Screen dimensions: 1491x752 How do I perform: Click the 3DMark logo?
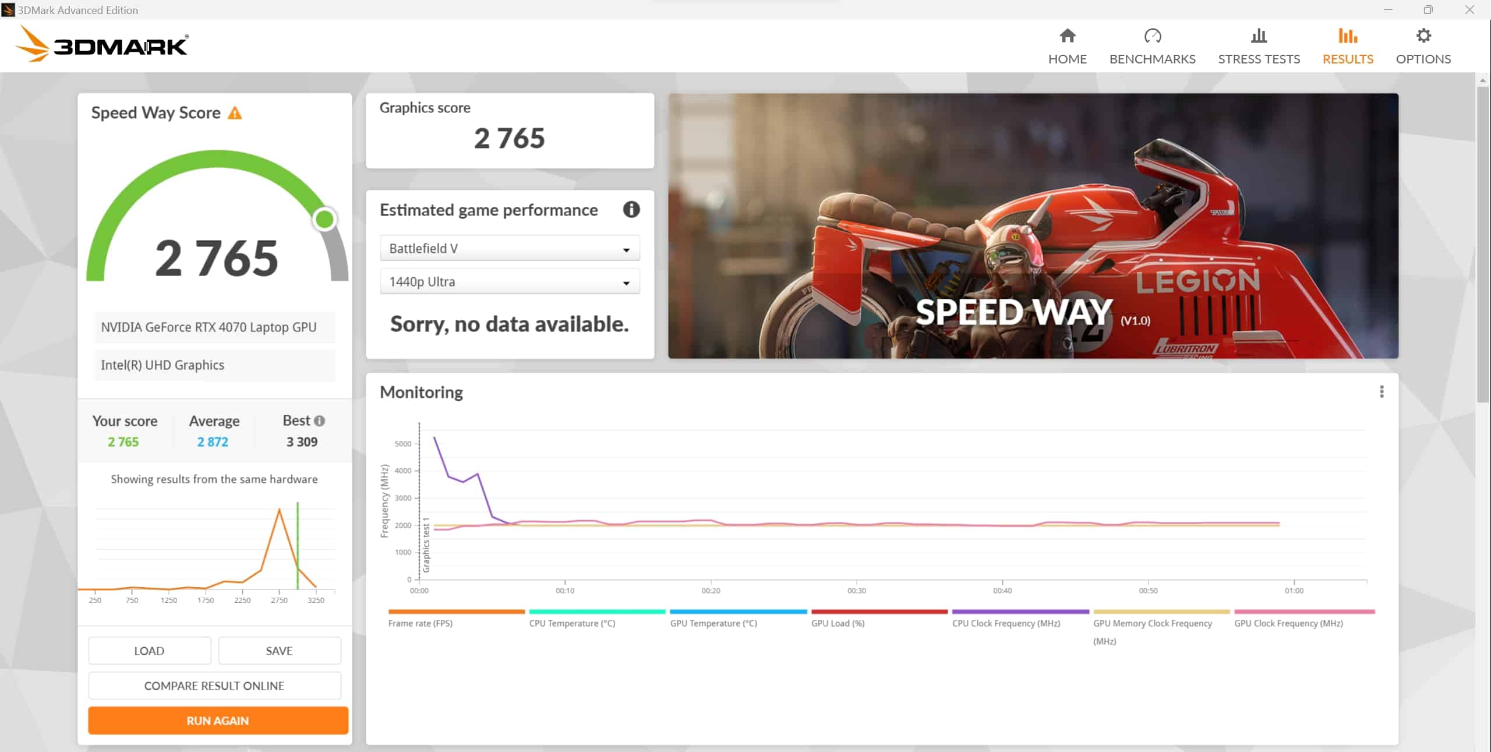(x=102, y=44)
